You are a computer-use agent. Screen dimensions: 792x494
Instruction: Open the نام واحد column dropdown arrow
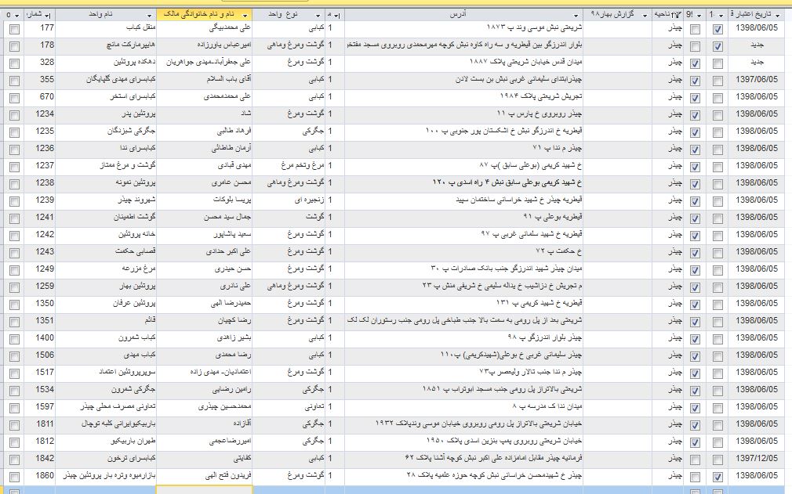click(x=149, y=15)
